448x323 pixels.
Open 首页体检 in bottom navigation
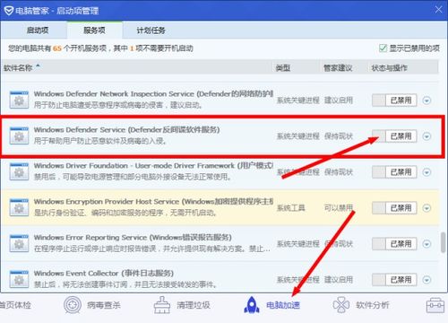pos(15,305)
